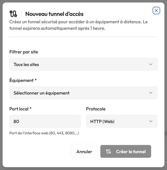The image size is (167, 170).
Task: Click the Port de l'interface web hint
Action: point(44,133)
